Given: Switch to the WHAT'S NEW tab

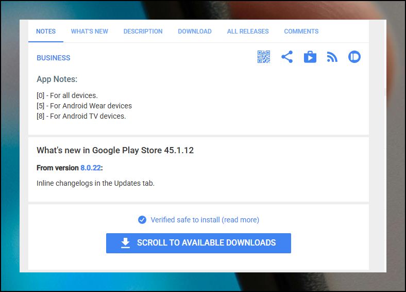Looking at the screenshot, I should pyautogui.click(x=89, y=31).
